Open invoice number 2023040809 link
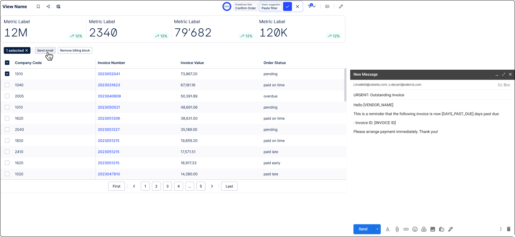This screenshot has height=237, width=515. (x=109, y=96)
